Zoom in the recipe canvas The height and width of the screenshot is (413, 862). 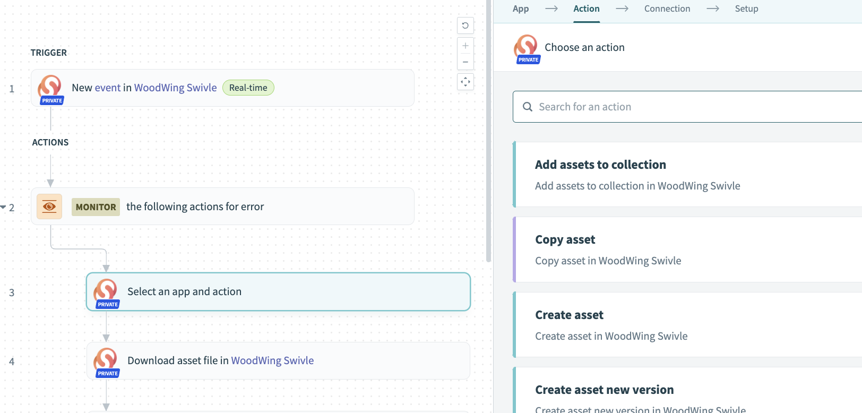click(x=466, y=46)
